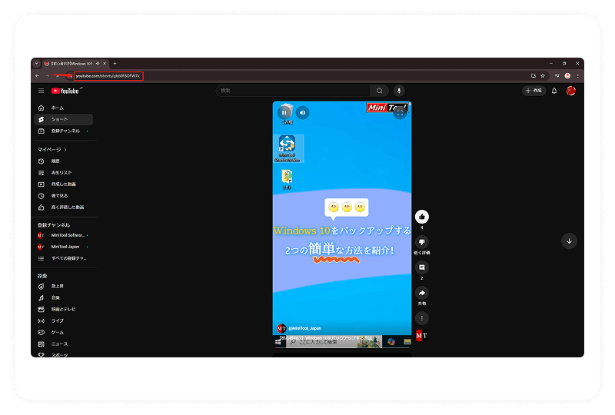
Task: Expand the マイページ section
Action: tap(52, 149)
